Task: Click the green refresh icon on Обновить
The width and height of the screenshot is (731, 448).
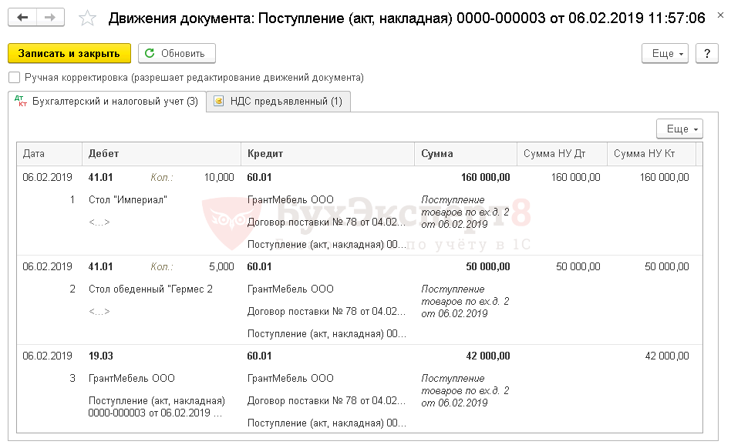Action: (x=150, y=53)
